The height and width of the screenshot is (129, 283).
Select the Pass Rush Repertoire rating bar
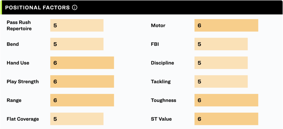click(77, 25)
